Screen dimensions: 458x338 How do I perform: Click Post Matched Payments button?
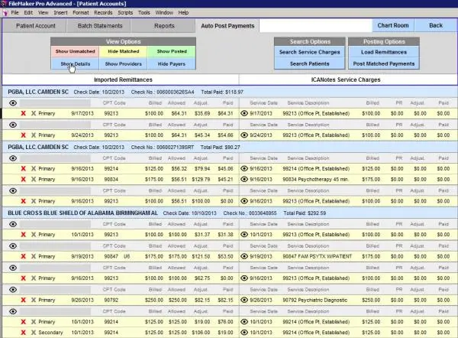[x=384, y=63]
